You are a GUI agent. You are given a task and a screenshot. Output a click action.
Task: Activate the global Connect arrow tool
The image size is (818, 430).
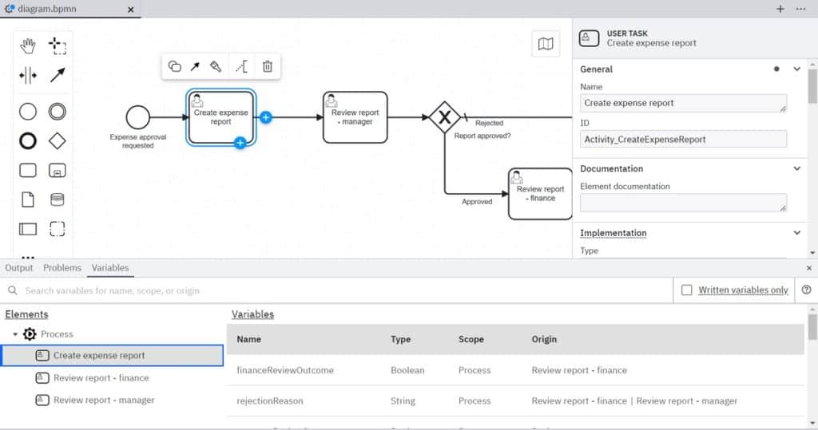(x=58, y=75)
